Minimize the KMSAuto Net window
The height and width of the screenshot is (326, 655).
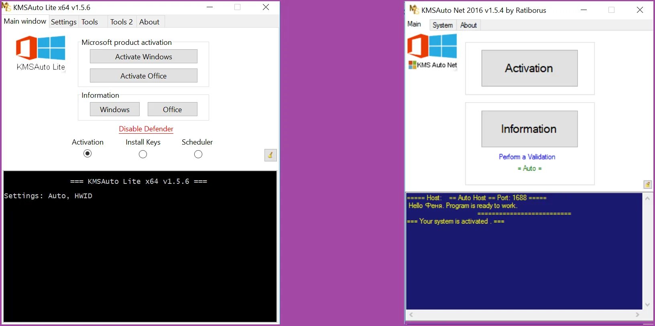click(x=584, y=10)
